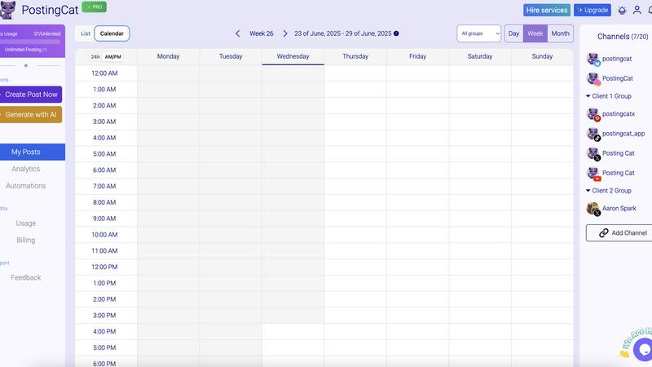Click the Week 26 label
652x367 pixels.
pos(261,33)
